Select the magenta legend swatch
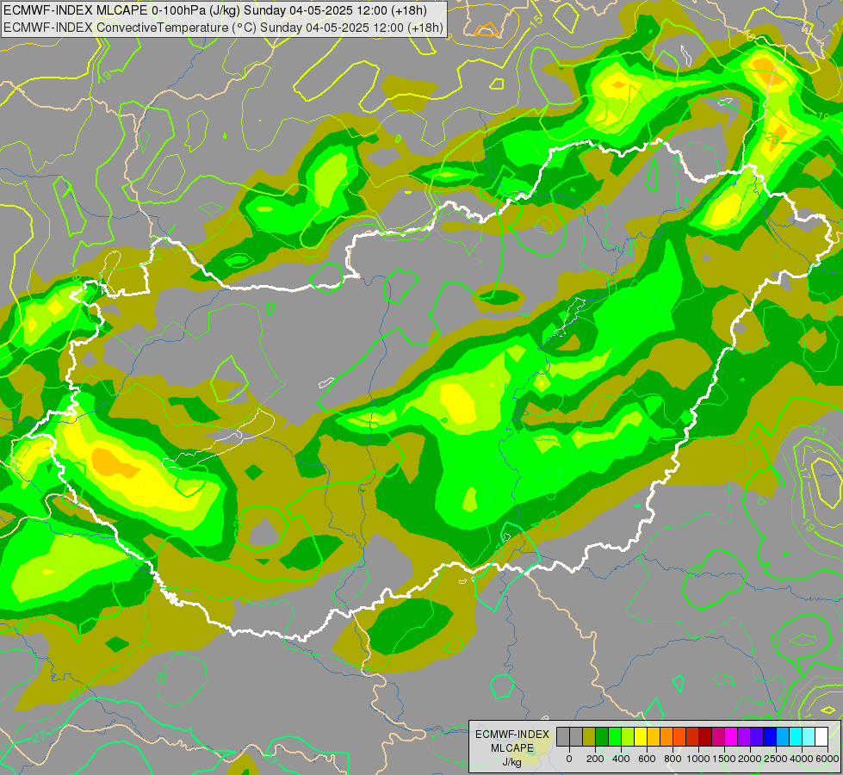 tap(732, 737)
